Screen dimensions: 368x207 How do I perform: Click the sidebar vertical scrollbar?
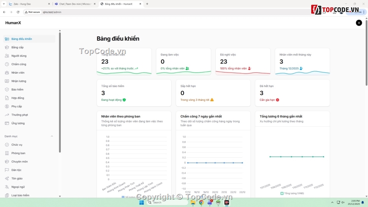60,92
